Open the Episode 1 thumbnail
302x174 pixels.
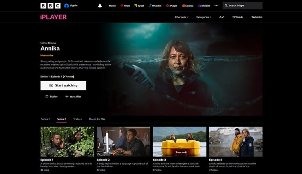point(67,142)
